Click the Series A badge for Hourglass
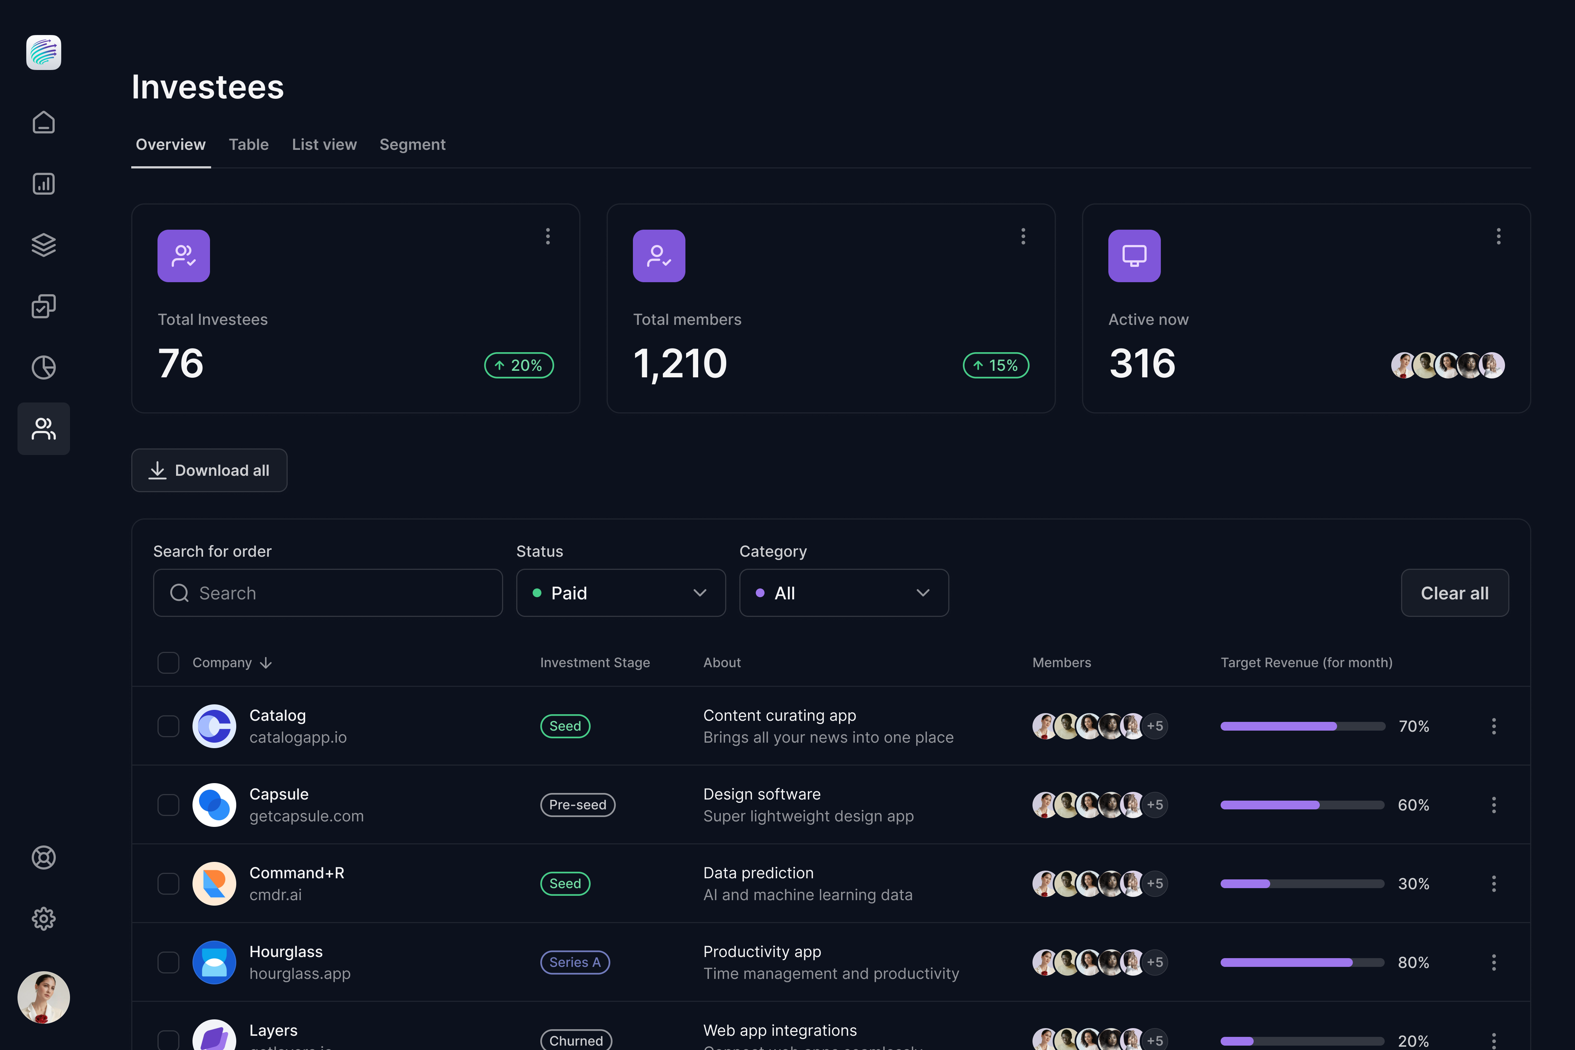The height and width of the screenshot is (1050, 1575). click(x=575, y=962)
